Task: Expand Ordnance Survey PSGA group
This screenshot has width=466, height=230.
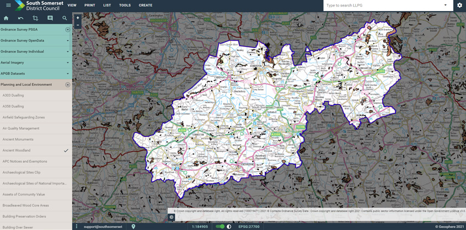Action: [x=36, y=30]
